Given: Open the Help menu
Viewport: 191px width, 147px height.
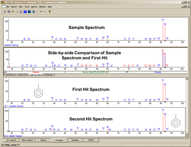Looking at the screenshot, I should pyautogui.click(x=50, y=7).
